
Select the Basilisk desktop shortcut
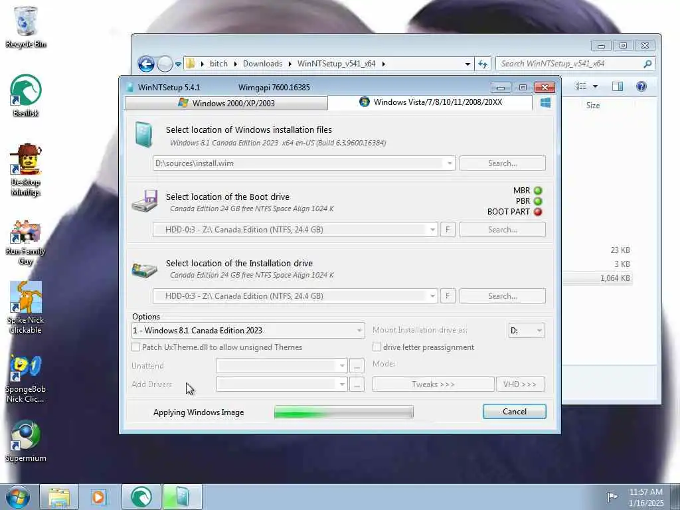[x=26, y=96]
